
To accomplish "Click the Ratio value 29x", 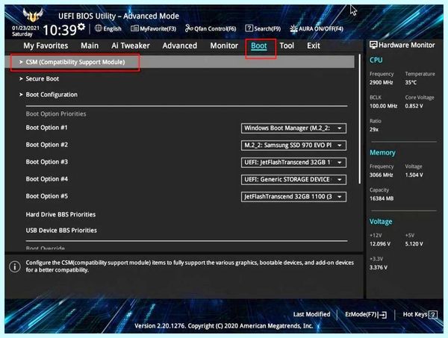I will pyautogui.click(x=374, y=129).
